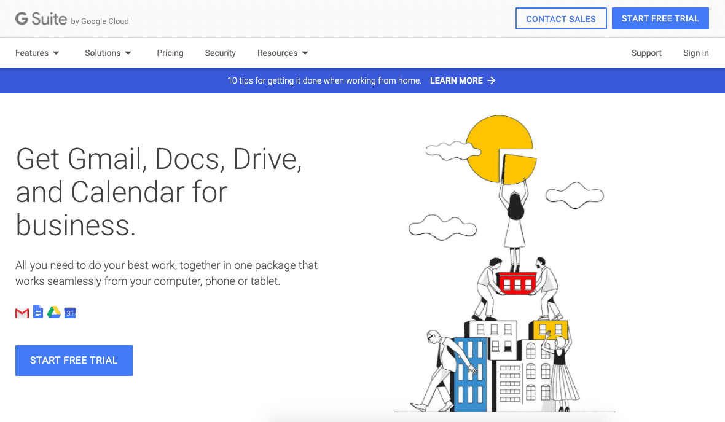
Task: Open the Features menu
Action: (x=37, y=53)
